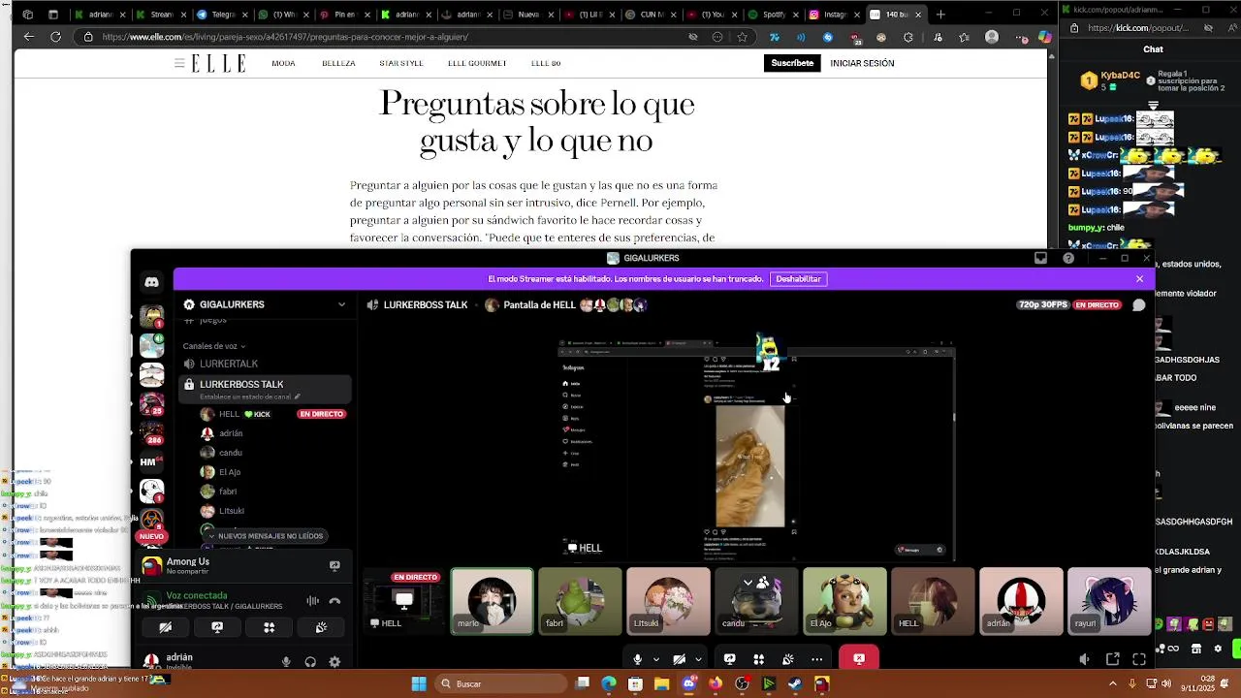Open activities icon in voice connected panel
Viewport: 1241px width, 698px height.
pyautogui.click(x=270, y=627)
